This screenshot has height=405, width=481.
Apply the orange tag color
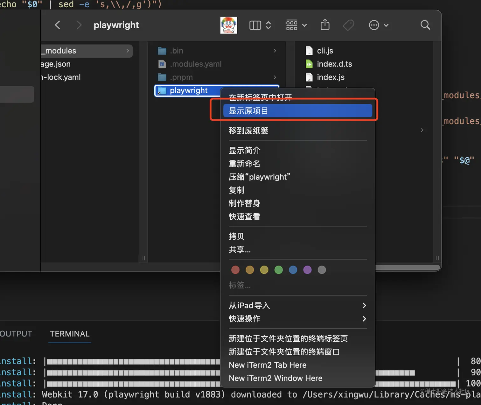pyautogui.click(x=250, y=270)
